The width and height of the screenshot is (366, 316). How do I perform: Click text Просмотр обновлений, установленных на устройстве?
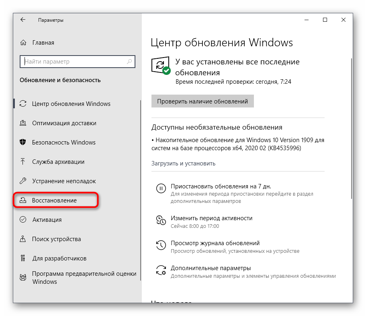pyautogui.click(x=235, y=251)
